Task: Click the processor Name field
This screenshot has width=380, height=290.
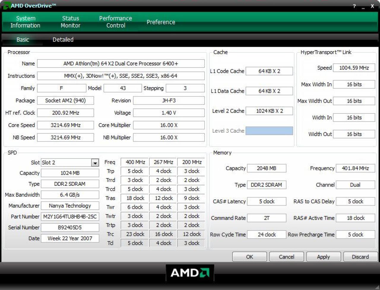Action: [x=121, y=64]
